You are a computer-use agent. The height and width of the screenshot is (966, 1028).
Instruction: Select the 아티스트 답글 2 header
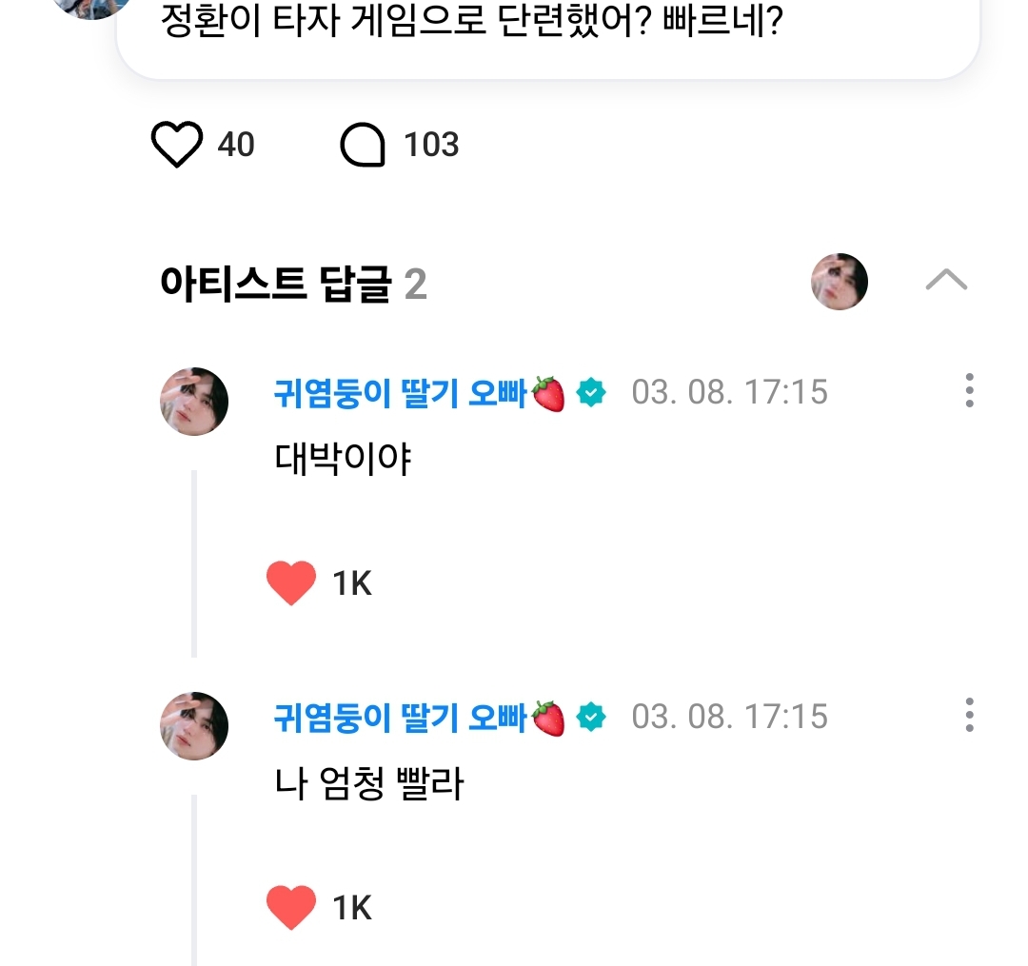(293, 284)
